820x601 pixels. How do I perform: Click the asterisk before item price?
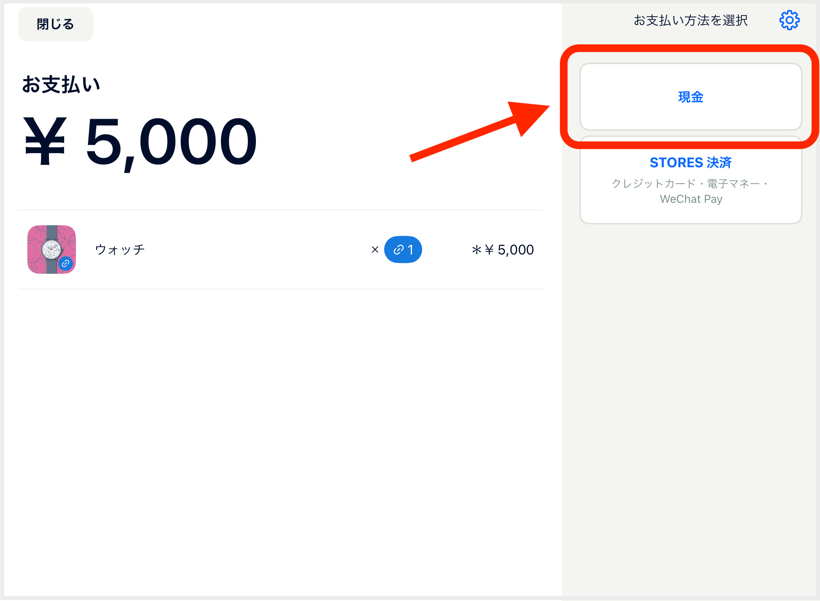click(x=476, y=250)
